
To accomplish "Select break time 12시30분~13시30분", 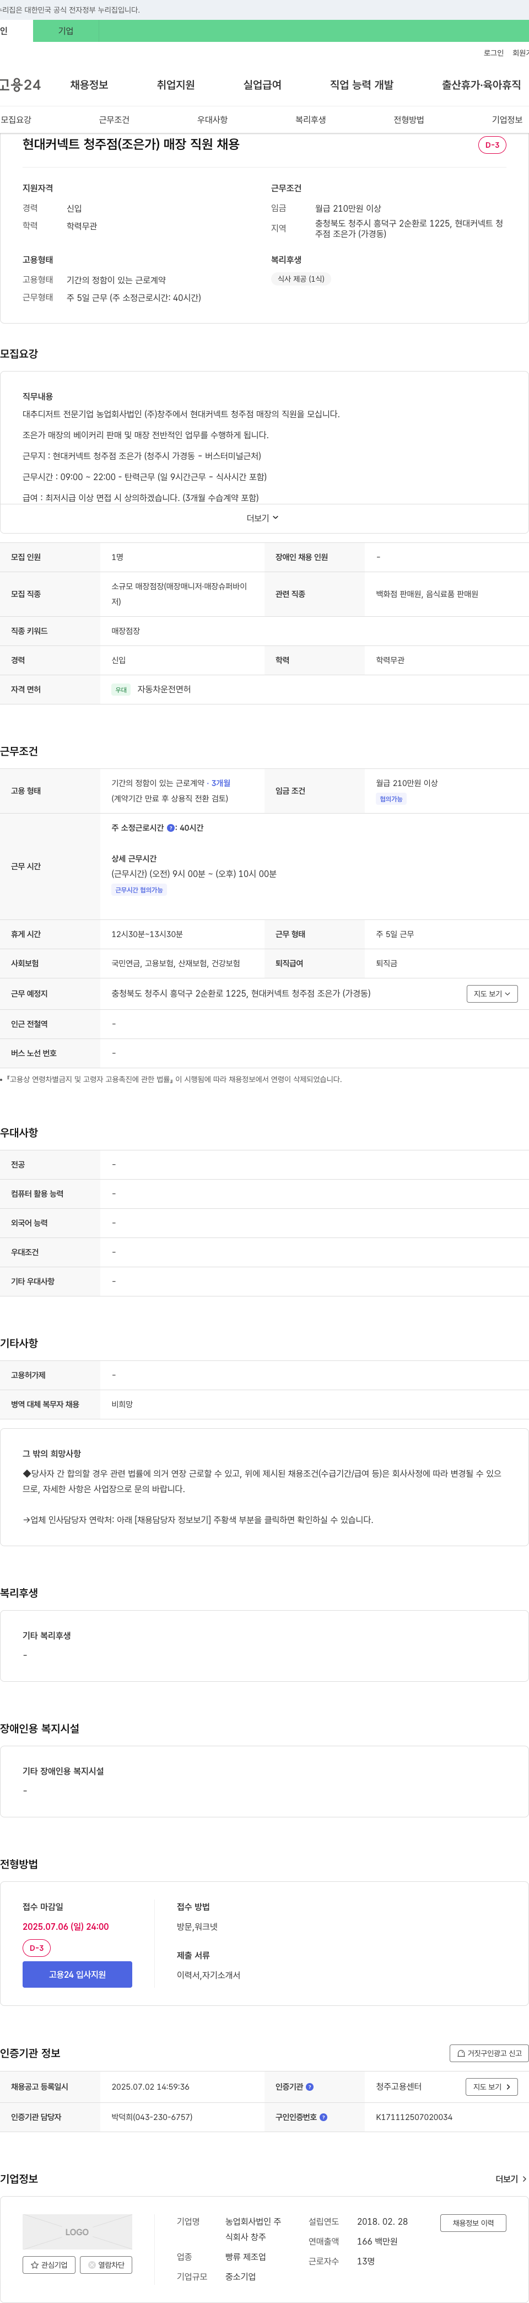I will coord(148,934).
